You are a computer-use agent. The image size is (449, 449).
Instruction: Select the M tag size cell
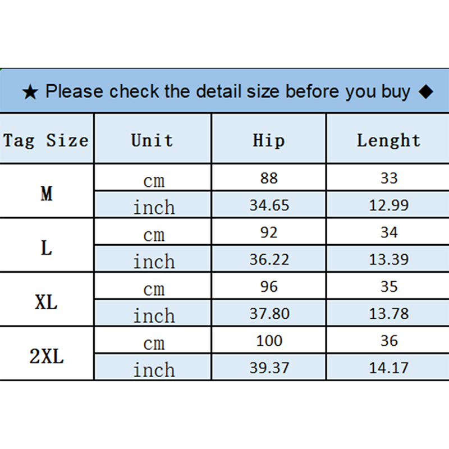[47, 194]
